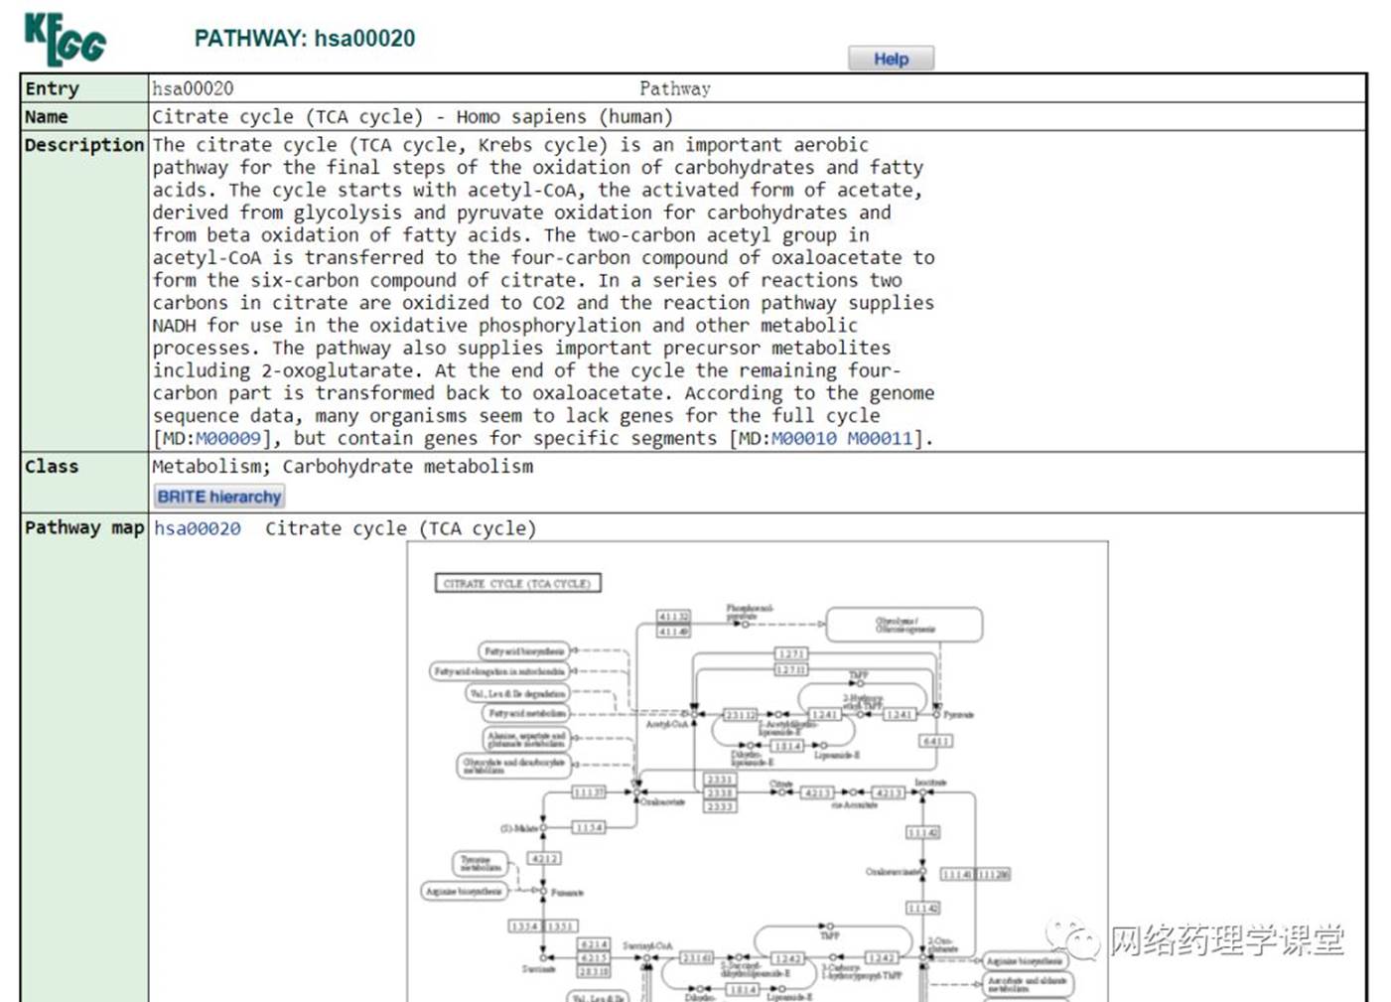1391x1002 pixels.
Task: Click the KEGG logo
Action: click(66, 39)
